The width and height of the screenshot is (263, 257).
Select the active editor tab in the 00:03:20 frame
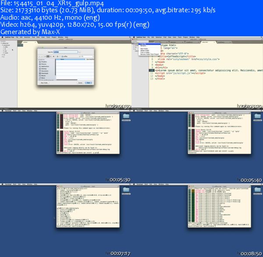pos(208,42)
